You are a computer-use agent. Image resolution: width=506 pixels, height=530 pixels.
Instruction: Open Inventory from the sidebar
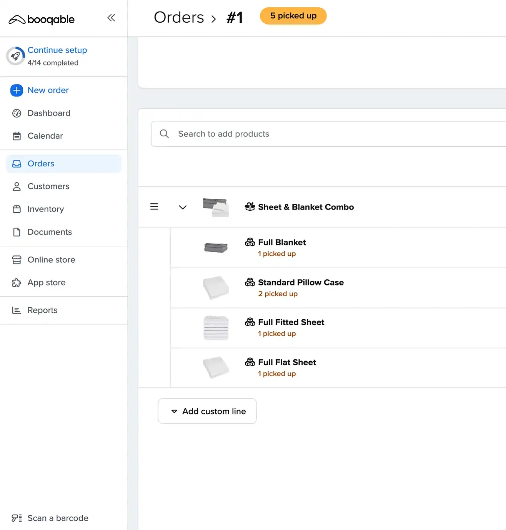[45, 209]
